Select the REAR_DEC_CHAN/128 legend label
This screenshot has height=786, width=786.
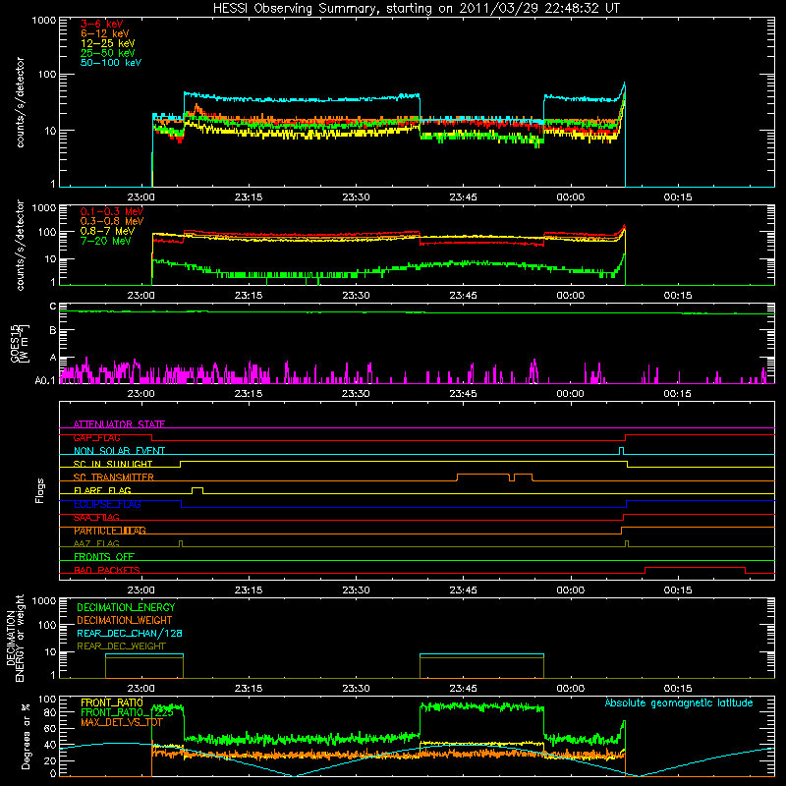pyautogui.click(x=130, y=634)
